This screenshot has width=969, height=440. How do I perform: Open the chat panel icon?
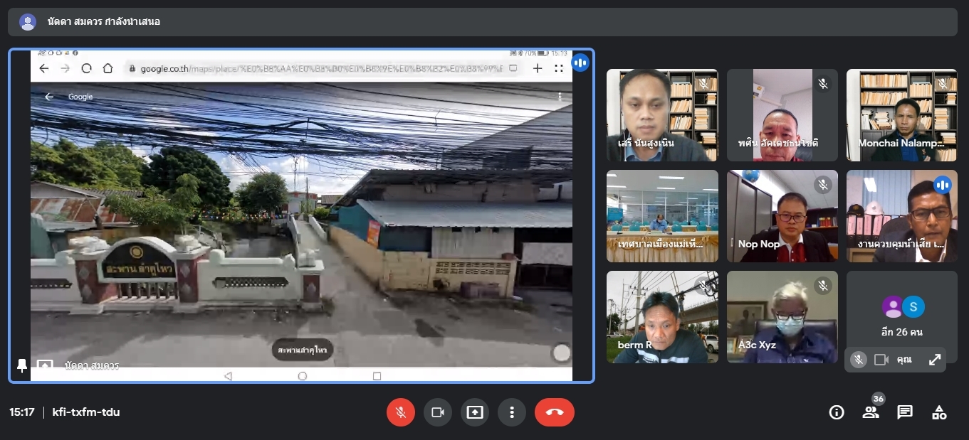tap(905, 412)
